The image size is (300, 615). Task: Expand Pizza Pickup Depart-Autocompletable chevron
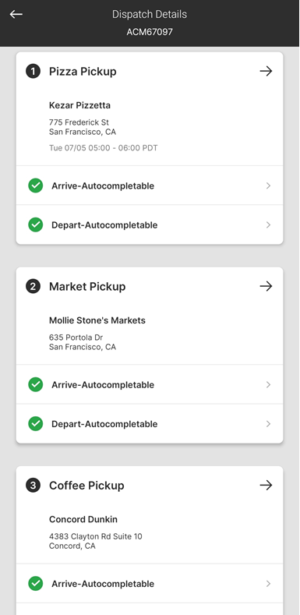pyautogui.click(x=268, y=224)
